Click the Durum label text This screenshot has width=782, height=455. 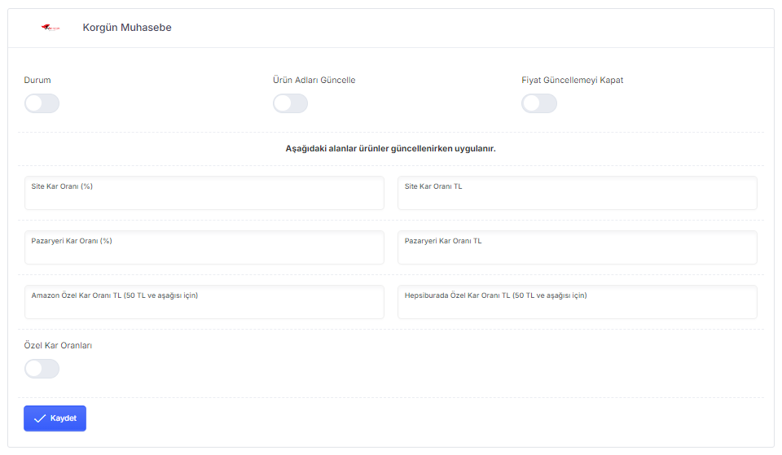pos(37,81)
